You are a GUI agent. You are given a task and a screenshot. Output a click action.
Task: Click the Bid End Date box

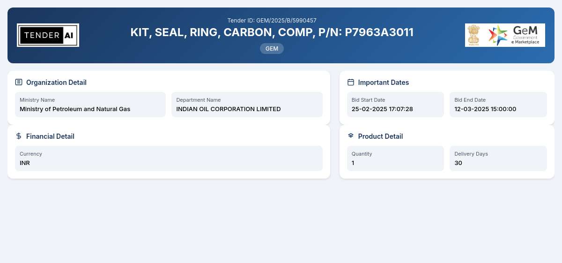pos(498,105)
